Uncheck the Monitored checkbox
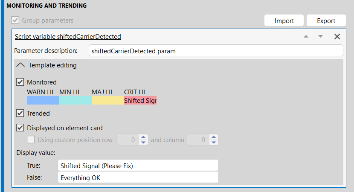Image resolution: width=354 pixels, height=192 pixels. [20, 82]
